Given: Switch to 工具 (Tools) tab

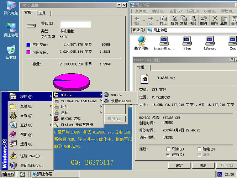Looking at the screenshot, I should point(44,13).
